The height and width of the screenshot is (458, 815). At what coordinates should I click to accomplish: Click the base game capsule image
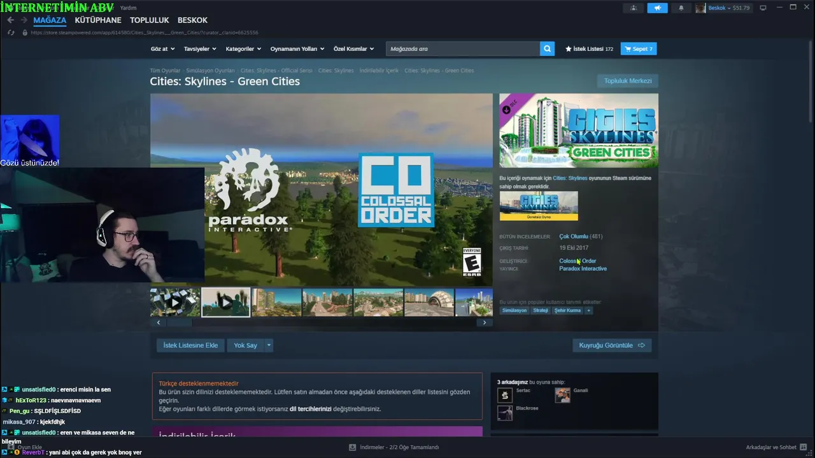(x=539, y=206)
